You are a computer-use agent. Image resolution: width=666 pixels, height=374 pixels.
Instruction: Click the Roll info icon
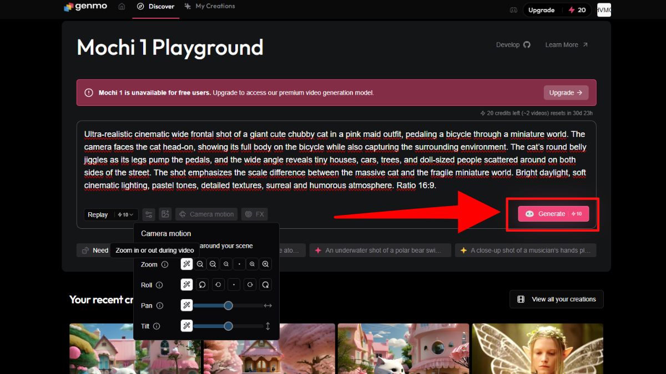click(159, 285)
